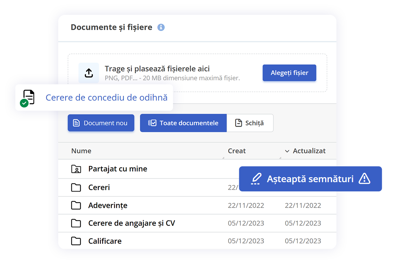This screenshot has height=264, width=397.
Task: Click the pen icon in Așteaptă semnături
Action: 256,179
